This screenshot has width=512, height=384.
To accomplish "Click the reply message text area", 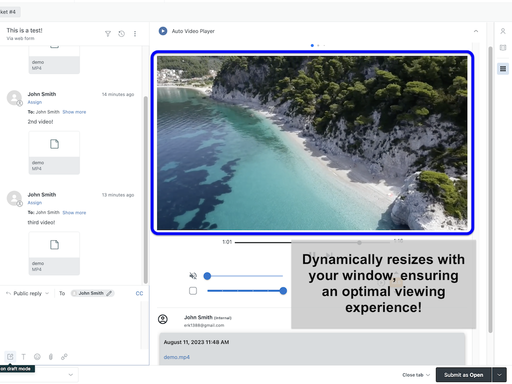I will coord(70,325).
